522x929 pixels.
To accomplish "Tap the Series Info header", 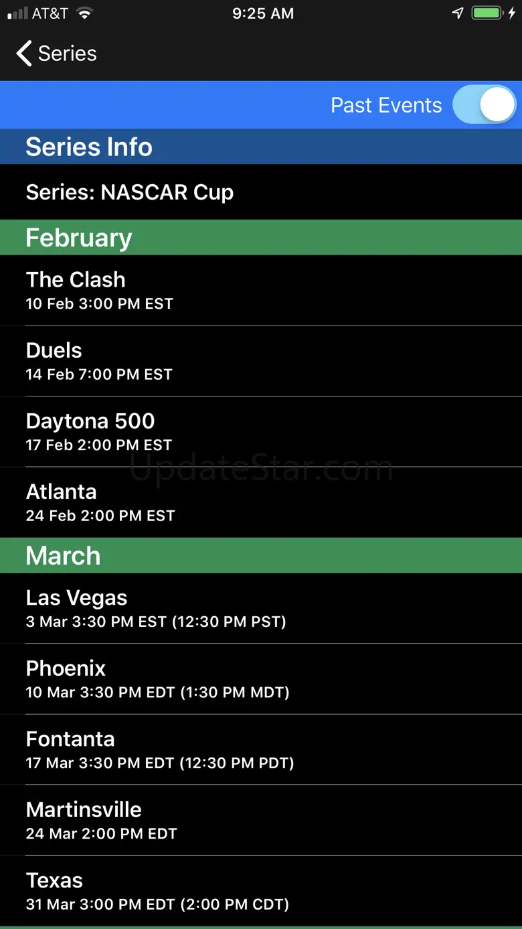I will pyautogui.click(x=261, y=147).
